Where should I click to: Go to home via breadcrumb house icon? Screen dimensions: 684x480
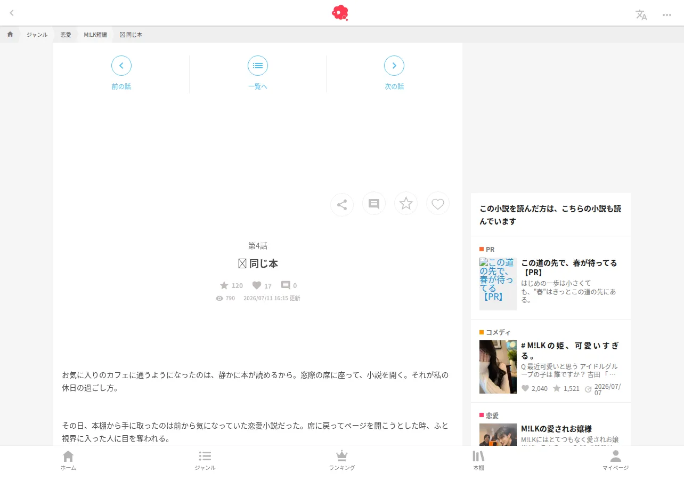click(10, 34)
